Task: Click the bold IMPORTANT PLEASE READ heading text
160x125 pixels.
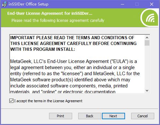Action: (x=73, y=43)
